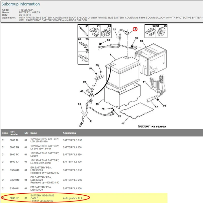Image resolution: width=203 pixels, height=203 pixels.
Task: Click callout number 50 in the diagram
Action: tap(84, 82)
